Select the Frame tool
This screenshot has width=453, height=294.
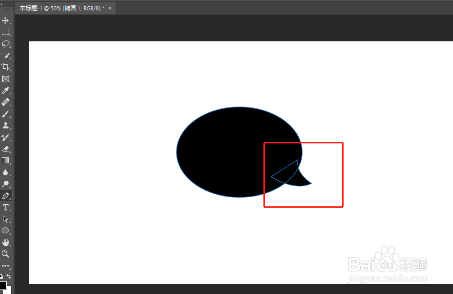pos(5,79)
